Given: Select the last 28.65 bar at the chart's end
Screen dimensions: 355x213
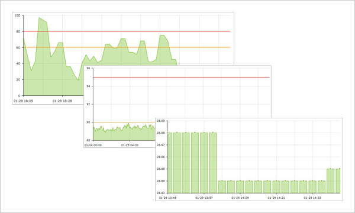Looking at the screenshot, I should 338,181.
